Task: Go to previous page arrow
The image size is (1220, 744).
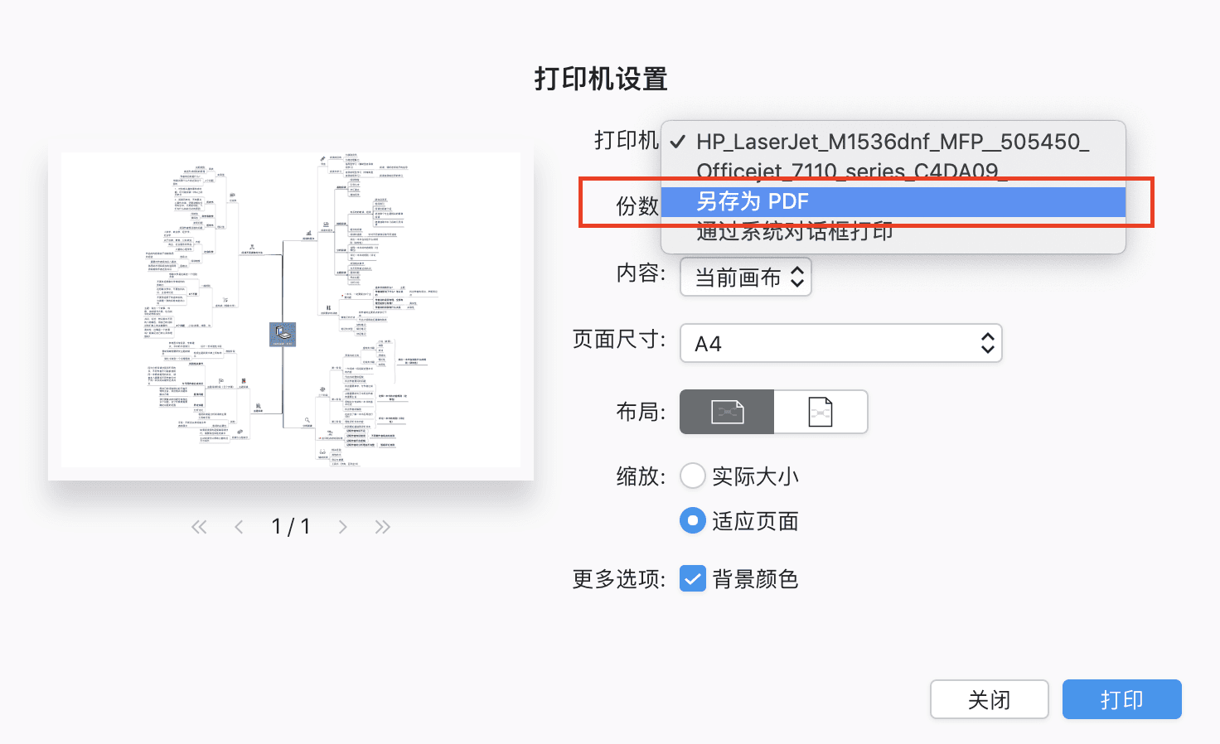Action: 239,525
